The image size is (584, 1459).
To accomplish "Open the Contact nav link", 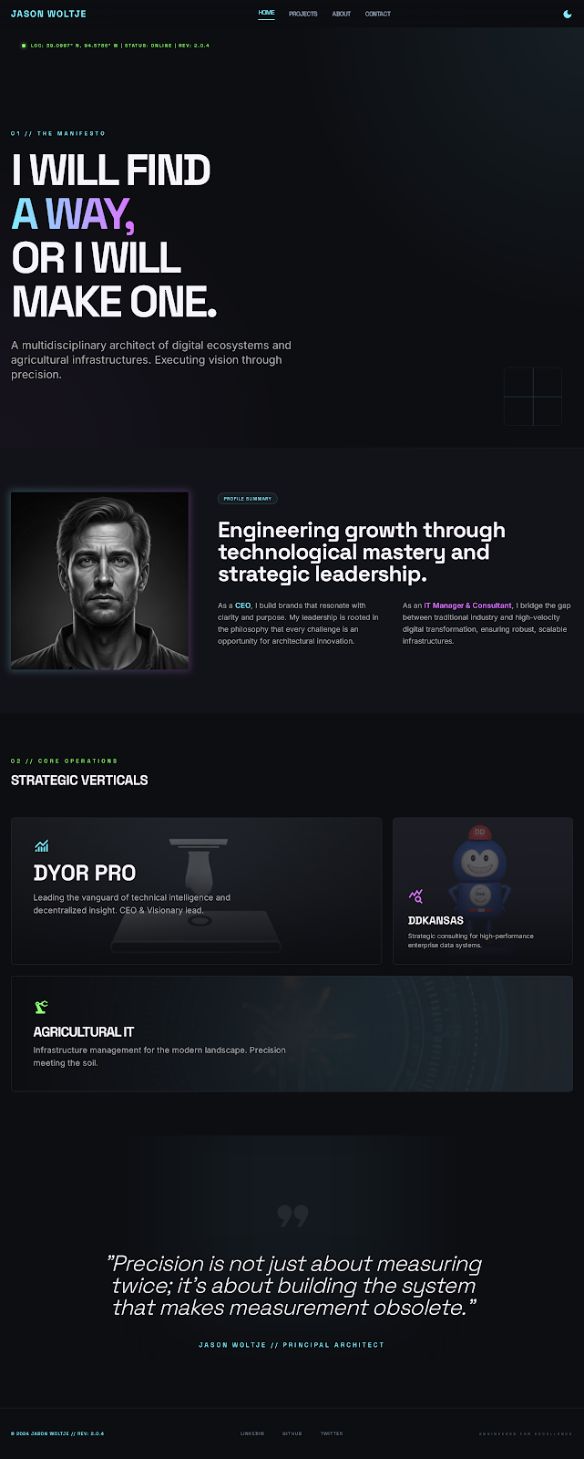I will (378, 14).
